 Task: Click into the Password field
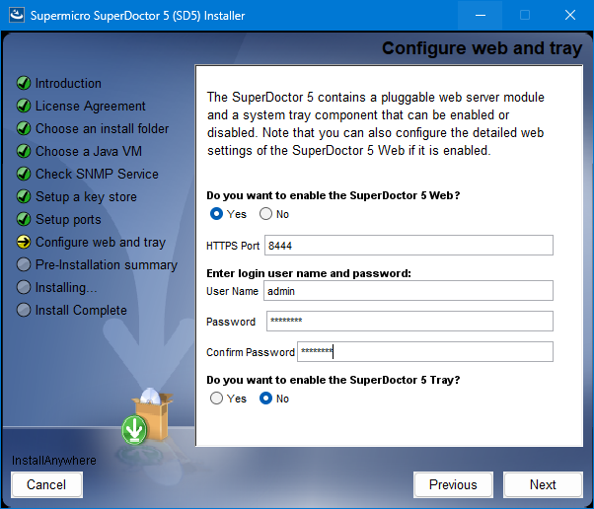[408, 322]
